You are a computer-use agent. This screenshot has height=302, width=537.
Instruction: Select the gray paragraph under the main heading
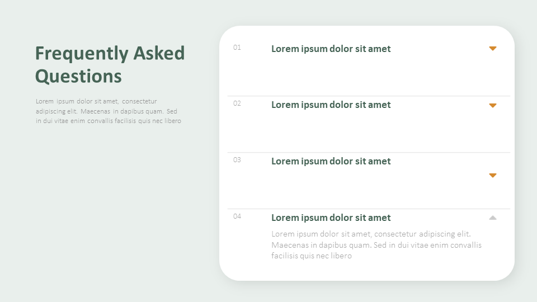pos(108,111)
